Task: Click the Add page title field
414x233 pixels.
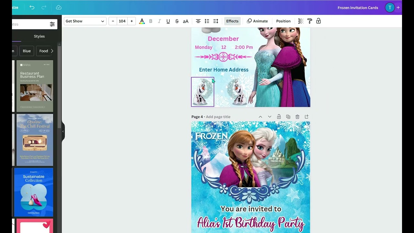Action: tap(218, 117)
